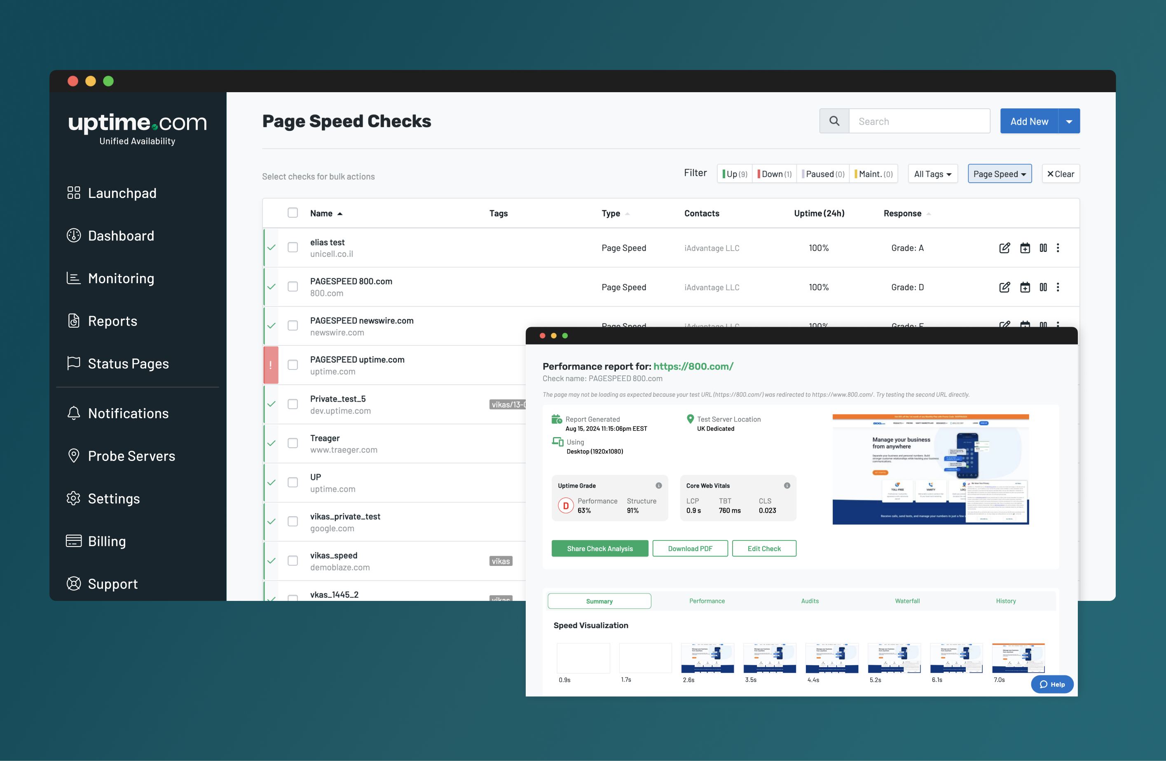Switch to the Waterfall tab
Image resolution: width=1166 pixels, height=761 pixels.
coord(907,600)
